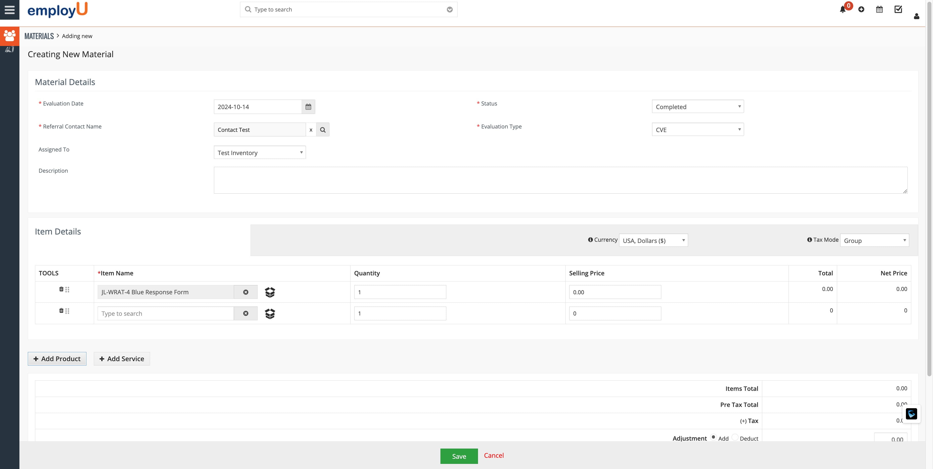Select the Add adjustment radio button

pyautogui.click(x=713, y=437)
